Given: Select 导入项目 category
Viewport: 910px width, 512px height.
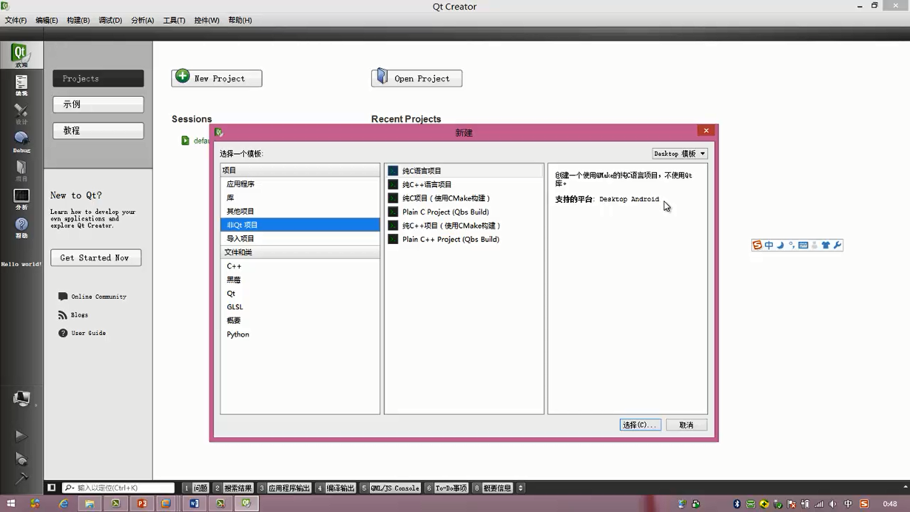Looking at the screenshot, I should point(300,239).
